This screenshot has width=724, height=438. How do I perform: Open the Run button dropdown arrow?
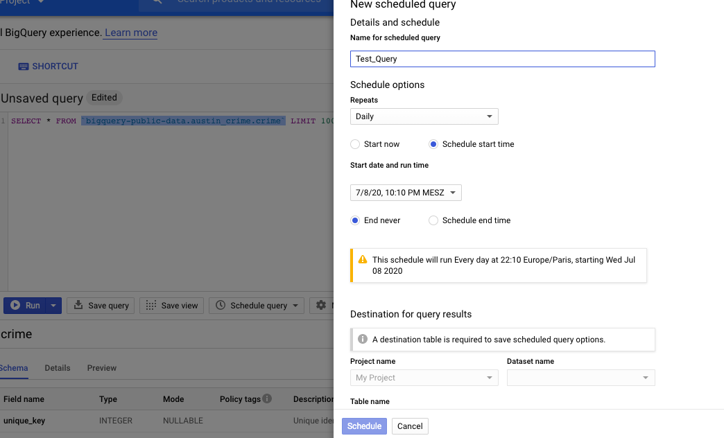point(54,306)
